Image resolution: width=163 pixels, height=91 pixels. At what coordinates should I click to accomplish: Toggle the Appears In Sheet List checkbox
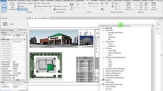pyautogui.click(x=14, y=78)
